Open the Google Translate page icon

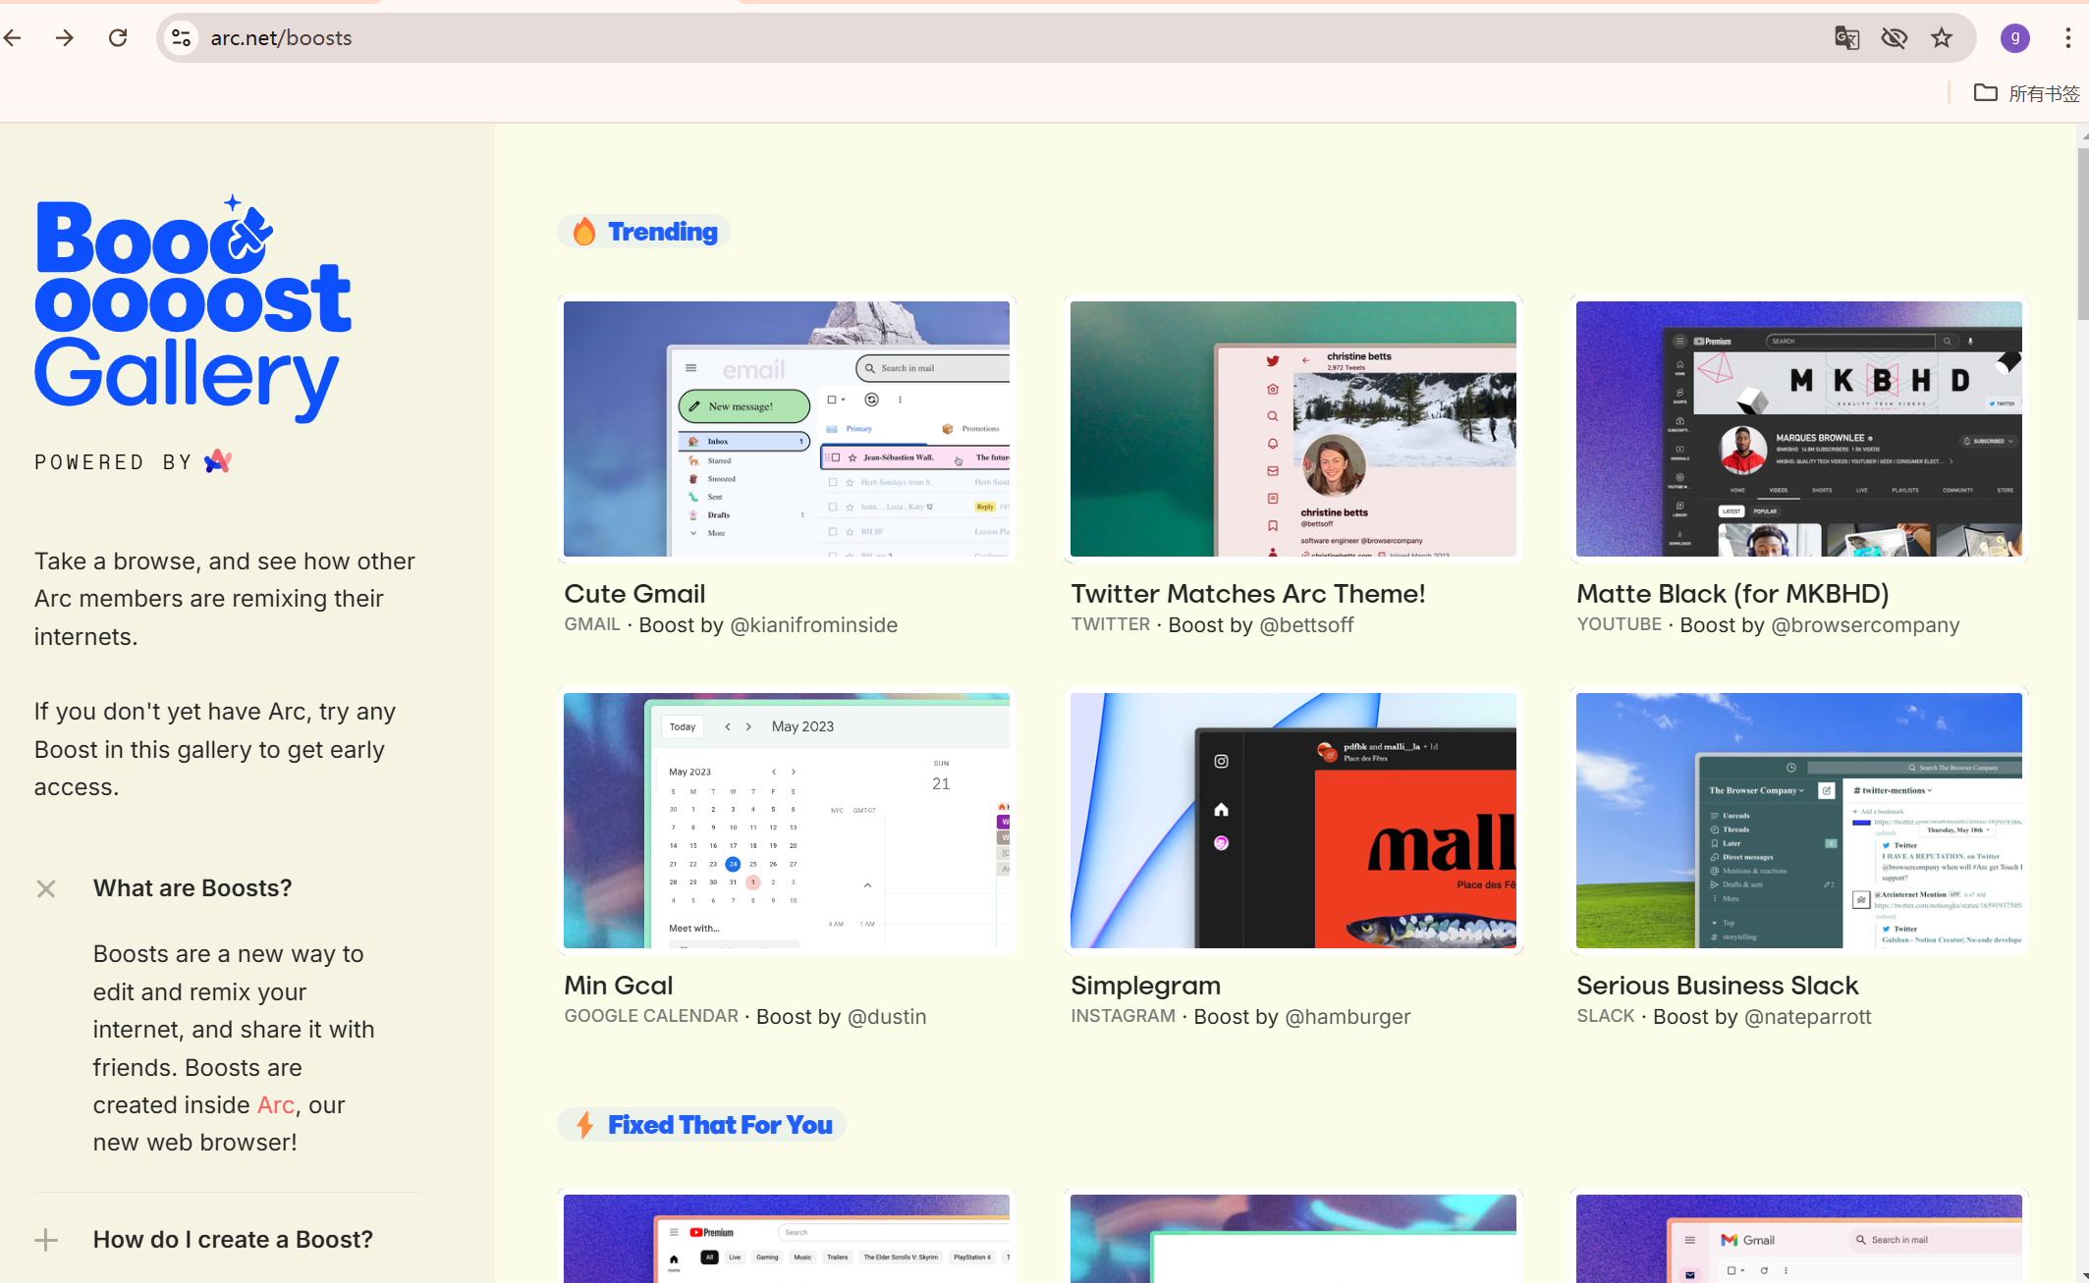(1846, 37)
